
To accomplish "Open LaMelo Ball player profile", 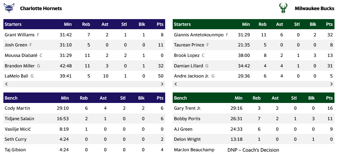I will pos(16,76).
